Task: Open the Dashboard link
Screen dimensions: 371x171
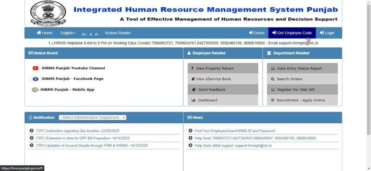Action: (223, 100)
